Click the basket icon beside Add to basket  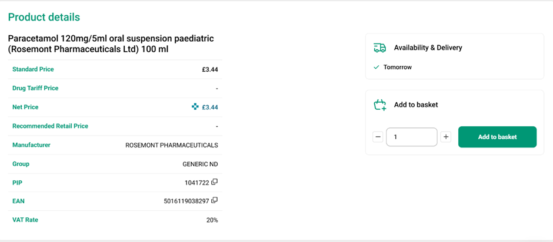(380, 105)
